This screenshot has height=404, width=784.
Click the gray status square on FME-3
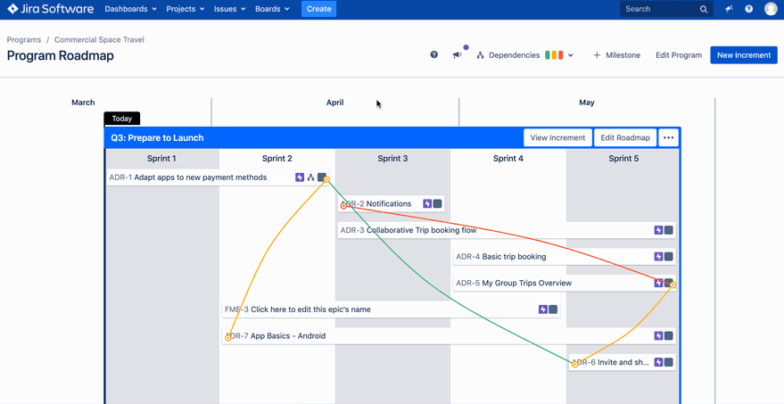(553, 309)
